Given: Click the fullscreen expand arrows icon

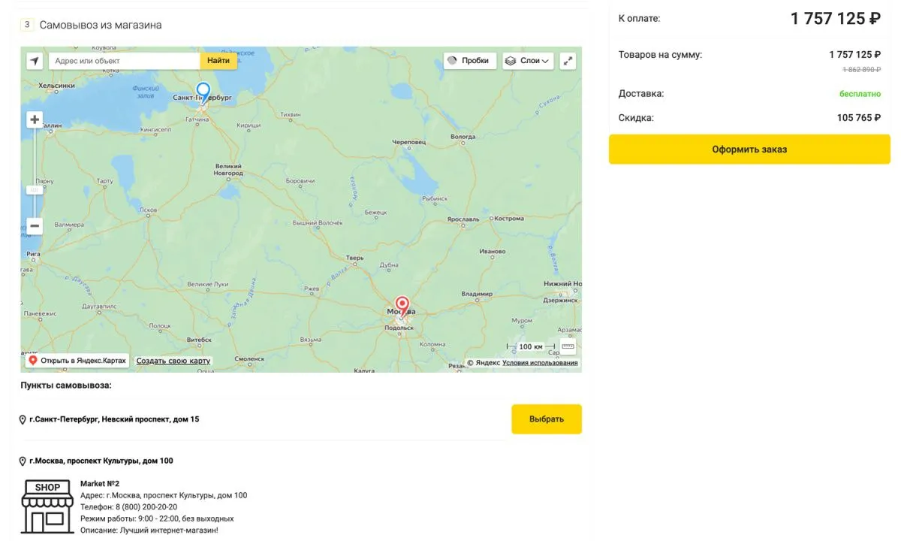Looking at the screenshot, I should click(x=568, y=60).
